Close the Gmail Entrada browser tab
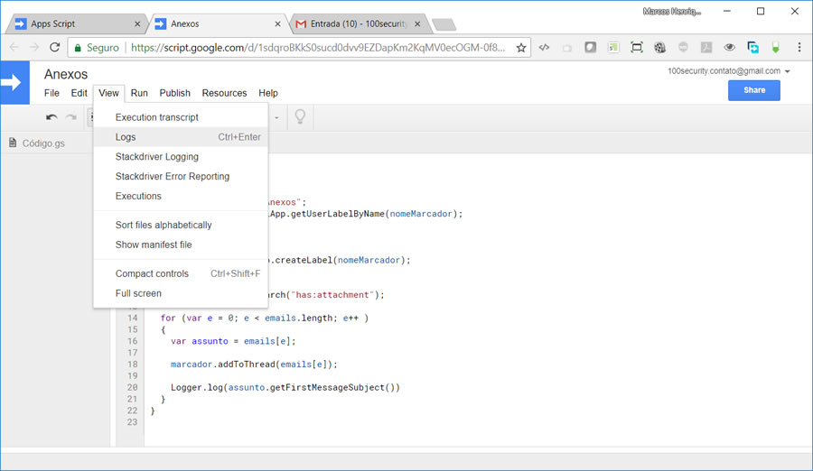 point(417,23)
